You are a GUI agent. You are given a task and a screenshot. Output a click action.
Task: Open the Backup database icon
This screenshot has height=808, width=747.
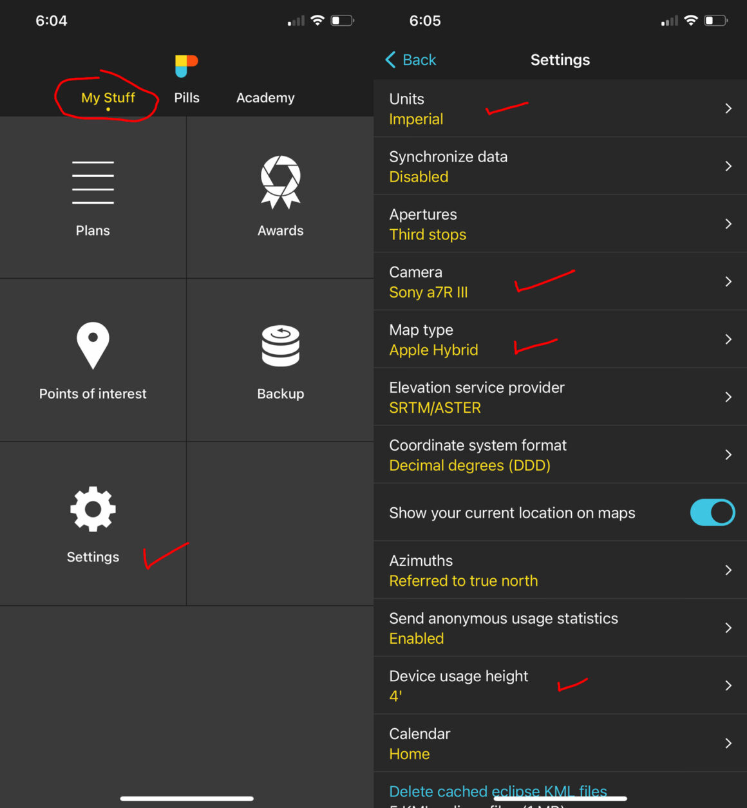click(280, 346)
